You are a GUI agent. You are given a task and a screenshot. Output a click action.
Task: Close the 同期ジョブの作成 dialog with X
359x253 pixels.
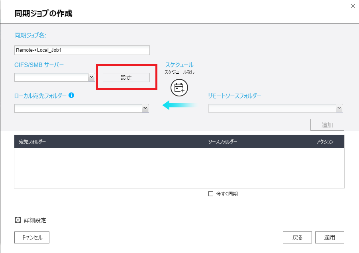[x=352, y=6]
